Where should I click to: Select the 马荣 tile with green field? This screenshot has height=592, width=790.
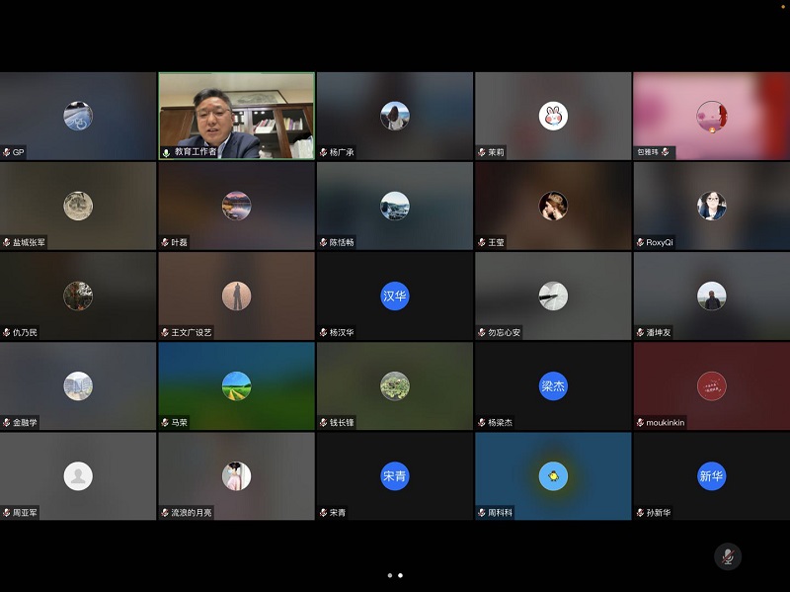(x=237, y=385)
